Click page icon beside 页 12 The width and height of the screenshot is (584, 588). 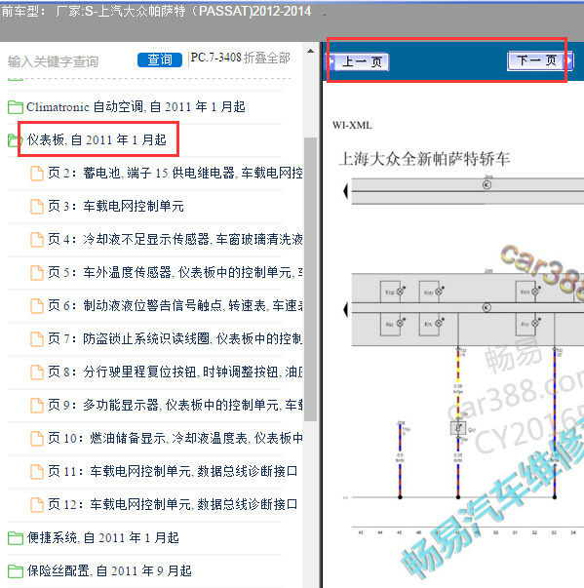coord(37,504)
